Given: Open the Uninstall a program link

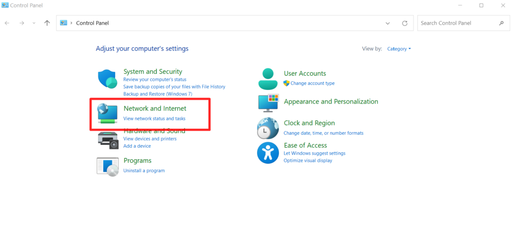Looking at the screenshot, I should 144,170.
